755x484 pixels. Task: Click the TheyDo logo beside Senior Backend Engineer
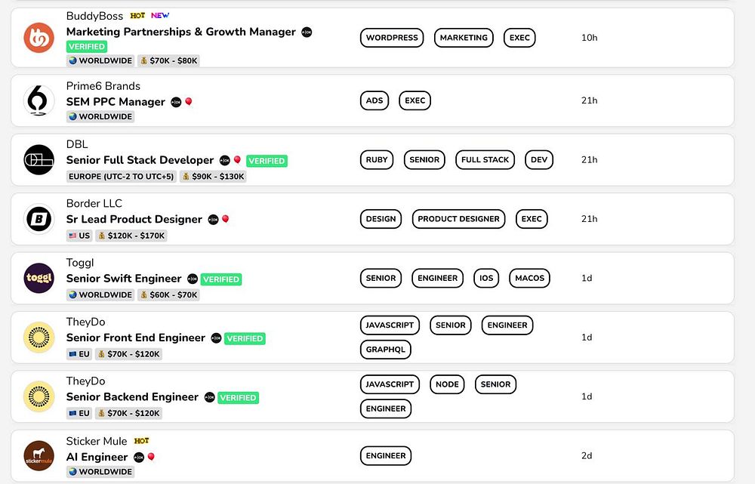pos(39,396)
